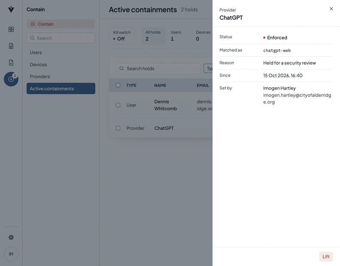Open the ChatGPT name in holds table
This screenshot has width=340, height=266.
click(x=164, y=128)
